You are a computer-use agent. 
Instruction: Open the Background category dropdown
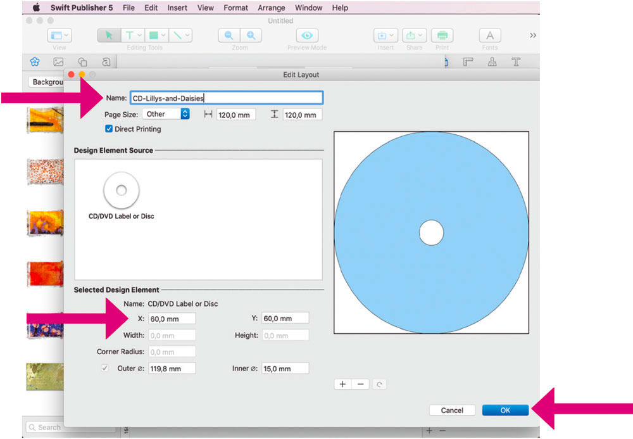46,82
